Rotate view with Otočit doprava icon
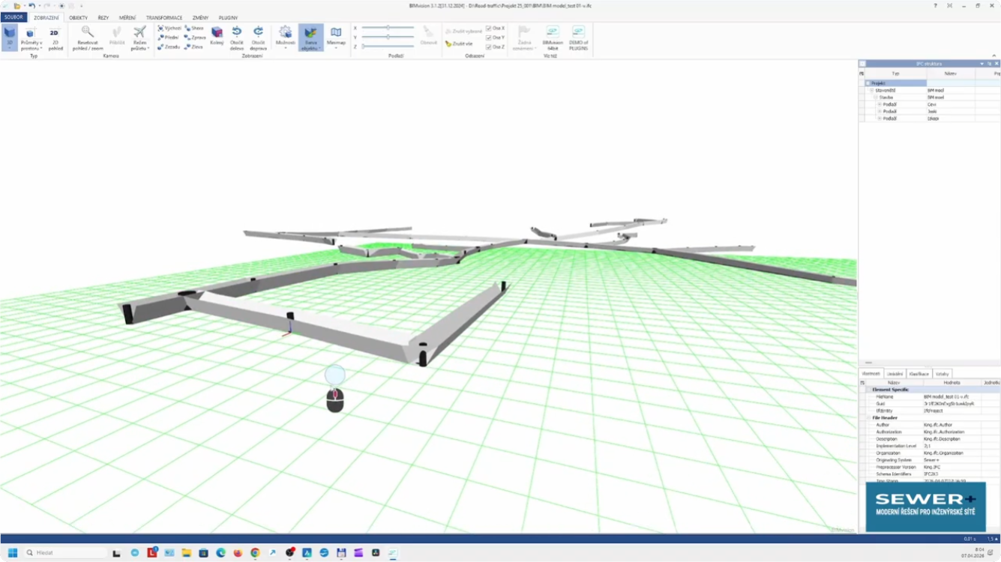This screenshot has height=562, width=1001. [258, 33]
